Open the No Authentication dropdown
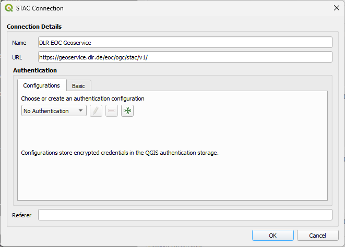Viewport: 345px width, 247px height. coord(54,111)
